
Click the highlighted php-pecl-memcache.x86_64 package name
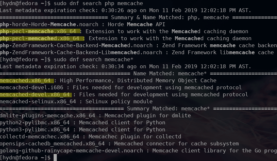click(38, 32)
